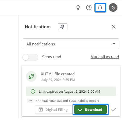Click the notifications bell icon
Screen dimensions: 122x121
[100, 8]
